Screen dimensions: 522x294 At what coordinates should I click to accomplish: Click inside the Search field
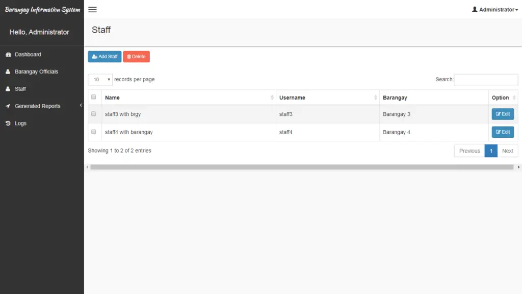pos(486,79)
